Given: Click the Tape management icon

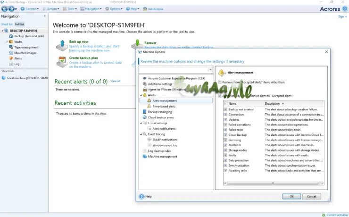Looking at the screenshot, I should 11,47.
